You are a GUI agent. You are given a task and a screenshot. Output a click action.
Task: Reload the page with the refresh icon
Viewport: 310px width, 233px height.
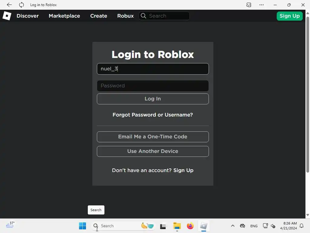(21, 5)
